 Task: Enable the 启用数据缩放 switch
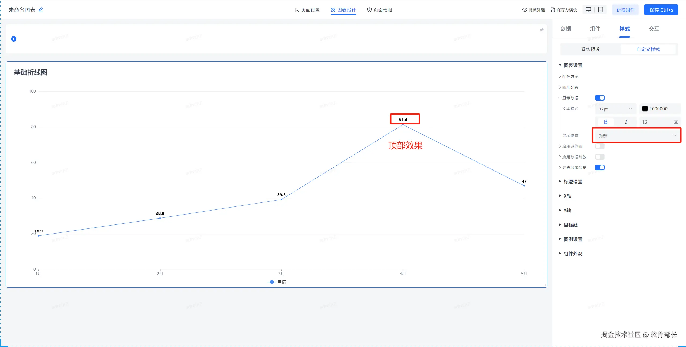600,157
